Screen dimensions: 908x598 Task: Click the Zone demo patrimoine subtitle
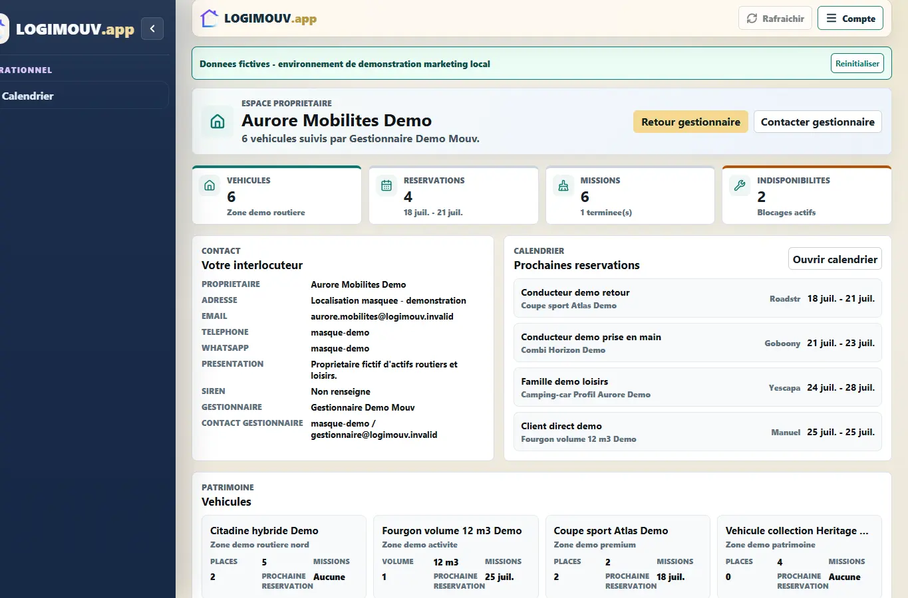[x=770, y=545]
